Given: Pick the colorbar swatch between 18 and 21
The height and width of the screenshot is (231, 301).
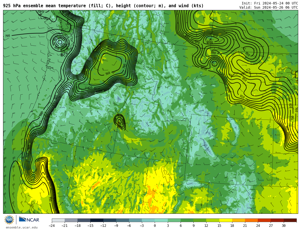Looking at the screenshot, I should click(x=238, y=220).
